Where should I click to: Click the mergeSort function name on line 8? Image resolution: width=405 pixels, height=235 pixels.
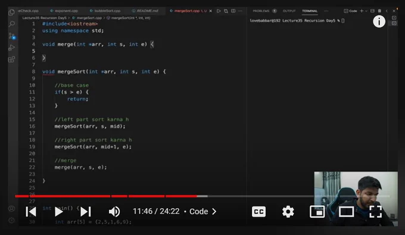pos(71,72)
